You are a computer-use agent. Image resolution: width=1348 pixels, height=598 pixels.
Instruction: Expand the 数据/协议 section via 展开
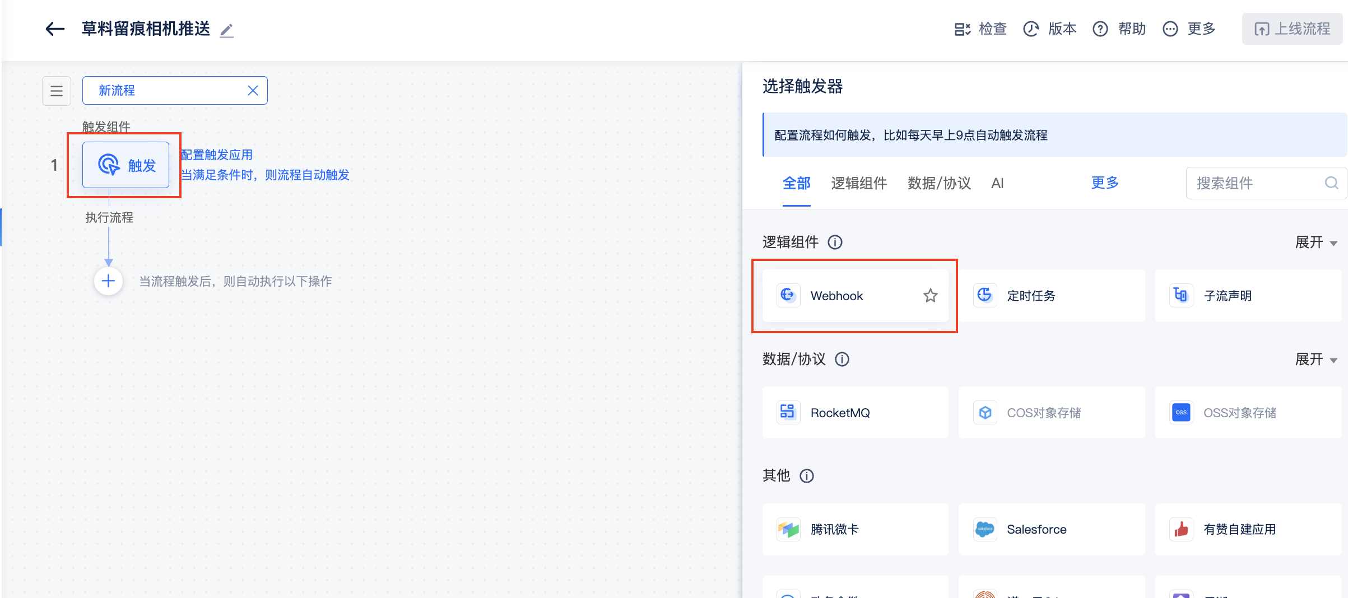click(1316, 359)
